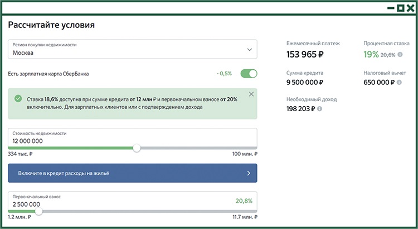Disable the SberBank salary card switch
Screen dimensions: 418x229
tap(249, 74)
